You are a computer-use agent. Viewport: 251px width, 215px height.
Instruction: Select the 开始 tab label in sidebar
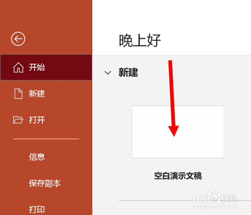click(37, 67)
